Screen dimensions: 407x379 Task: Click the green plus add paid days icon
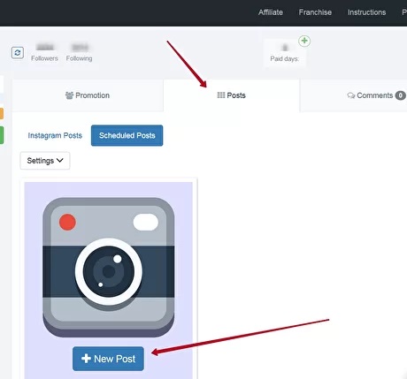pyautogui.click(x=304, y=41)
